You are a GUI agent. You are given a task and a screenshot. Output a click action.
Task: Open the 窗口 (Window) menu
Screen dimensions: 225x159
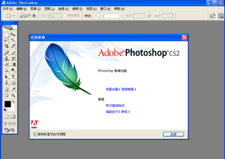click(x=106, y=9)
